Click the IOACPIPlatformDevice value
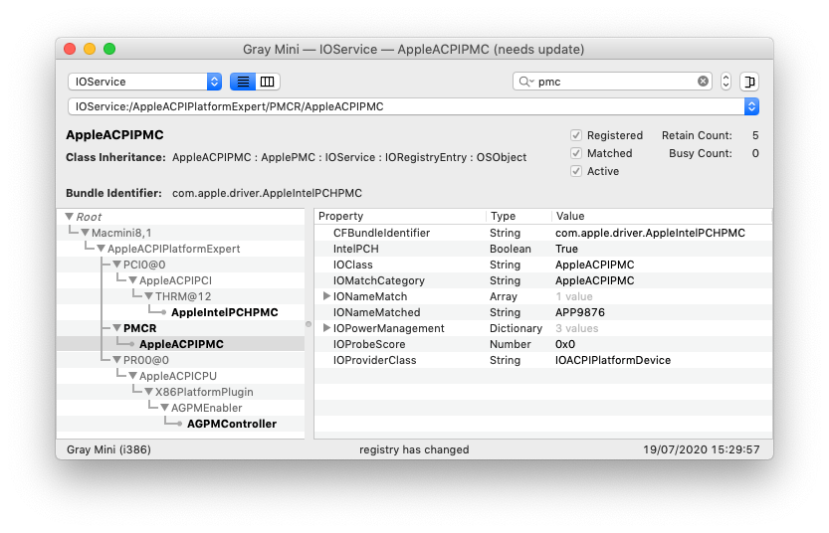The width and height of the screenshot is (829, 533). tap(613, 360)
